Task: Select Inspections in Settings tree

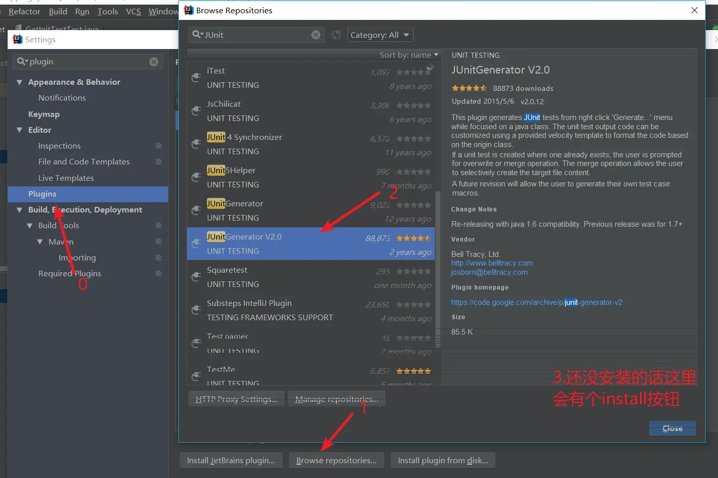Action: [59, 146]
